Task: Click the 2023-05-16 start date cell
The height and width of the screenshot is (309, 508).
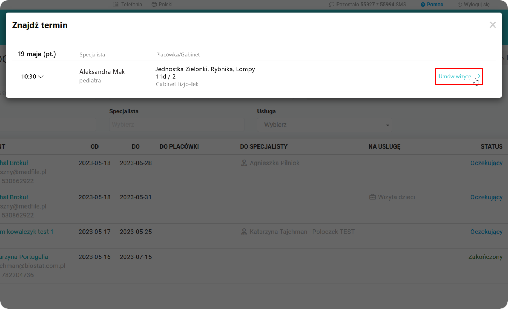Action: point(94,257)
